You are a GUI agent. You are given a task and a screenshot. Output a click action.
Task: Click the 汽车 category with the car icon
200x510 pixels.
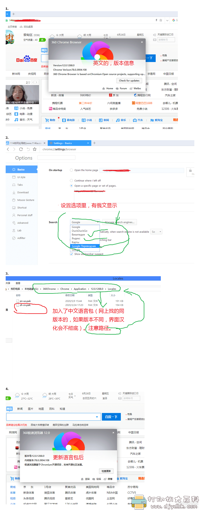(x=138, y=120)
